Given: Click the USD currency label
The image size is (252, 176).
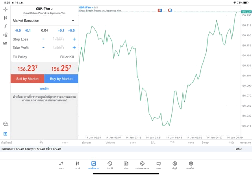Looking at the screenshot, I should coord(239,149).
